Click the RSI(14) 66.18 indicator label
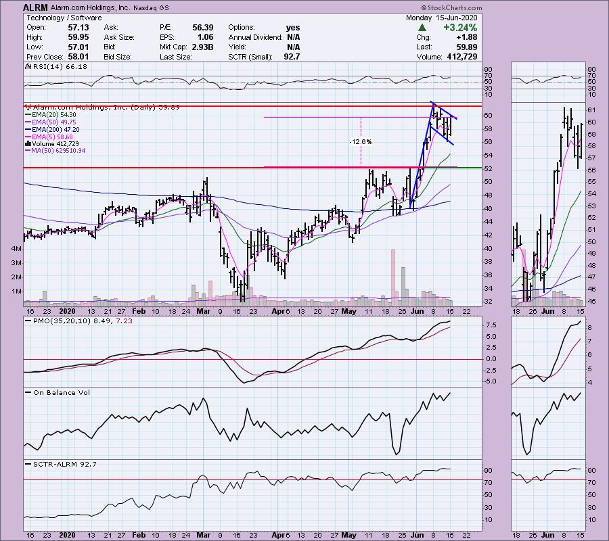The width and height of the screenshot is (609, 541). point(60,67)
